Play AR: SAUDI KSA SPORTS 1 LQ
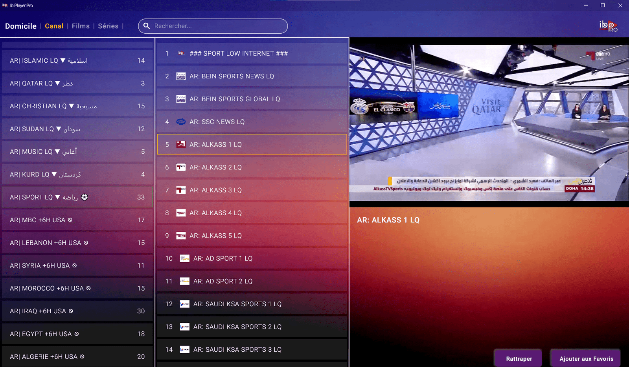This screenshot has height=367, width=629. (x=252, y=304)
